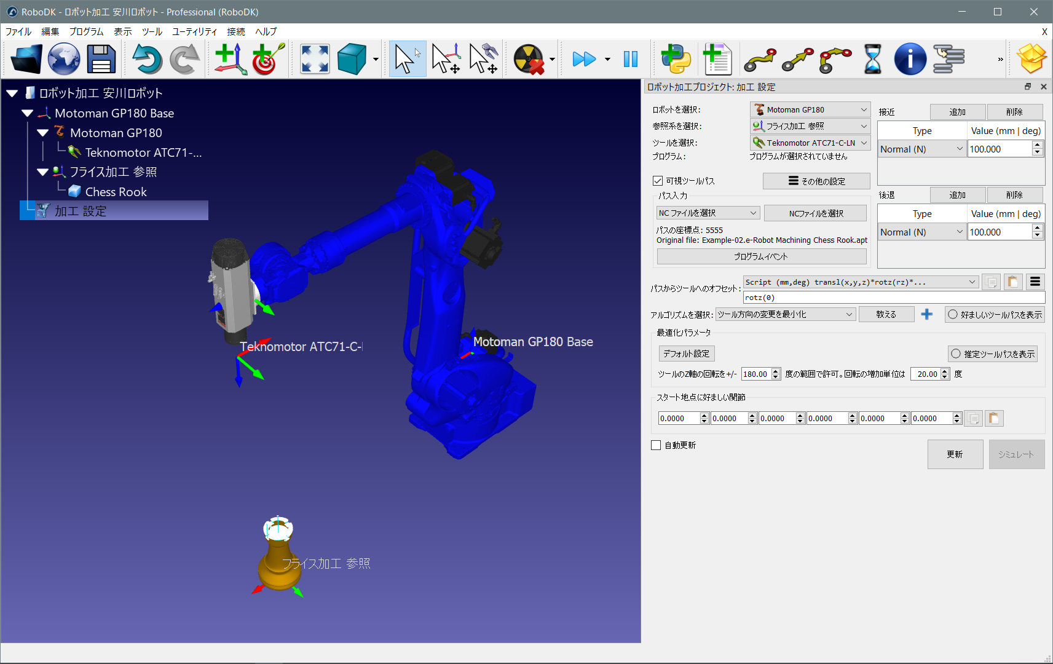Open the 接近 Normal (N) type dropdown
This screenshot has width=1053, height=664.
click(x=921, y=149)
